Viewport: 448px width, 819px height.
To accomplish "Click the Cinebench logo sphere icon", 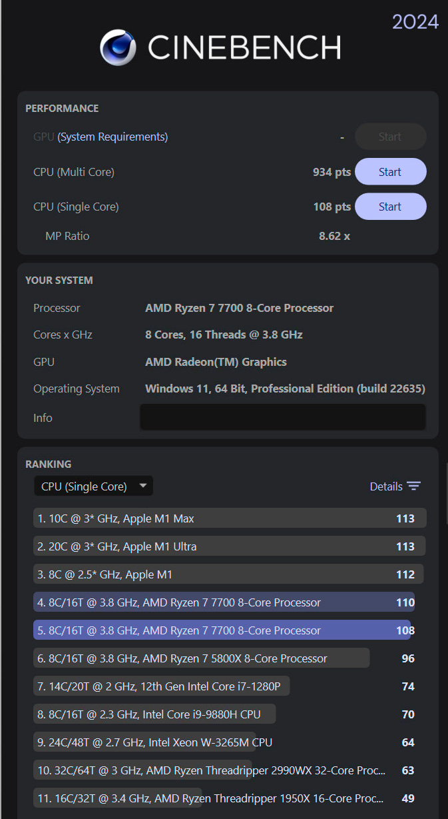I will (118, 47).
